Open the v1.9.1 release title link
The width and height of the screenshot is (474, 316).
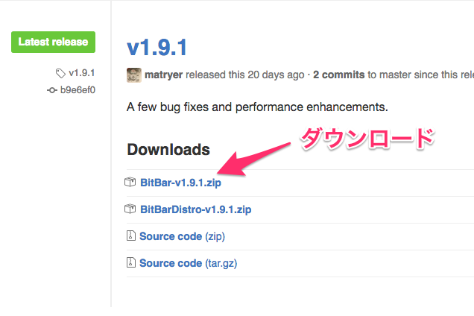(x=157, y=48)
